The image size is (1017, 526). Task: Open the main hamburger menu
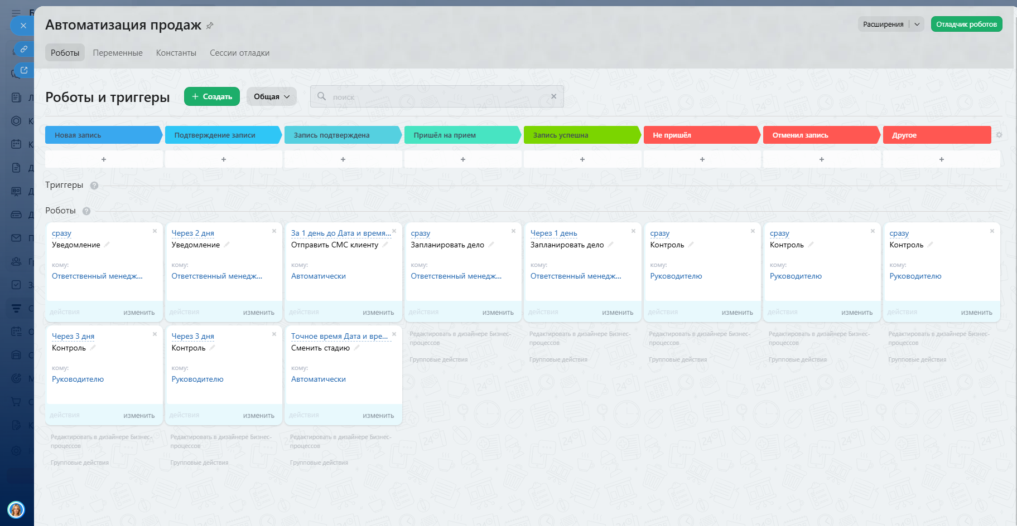pyautogui.click(x=16, y=12)
